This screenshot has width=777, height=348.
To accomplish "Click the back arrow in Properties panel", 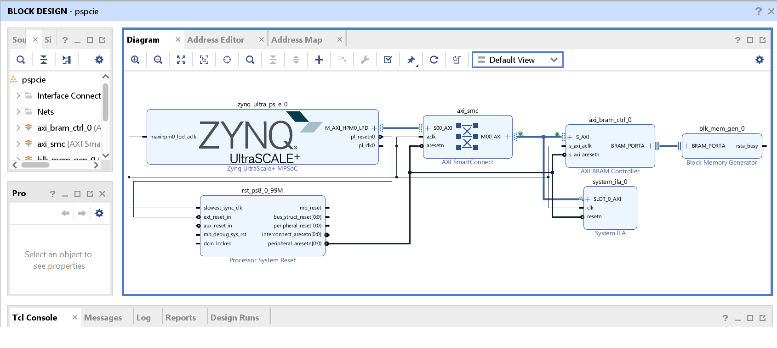I will pos(65,213).
